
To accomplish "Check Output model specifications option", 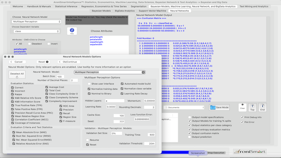I will tap(190, 117).
